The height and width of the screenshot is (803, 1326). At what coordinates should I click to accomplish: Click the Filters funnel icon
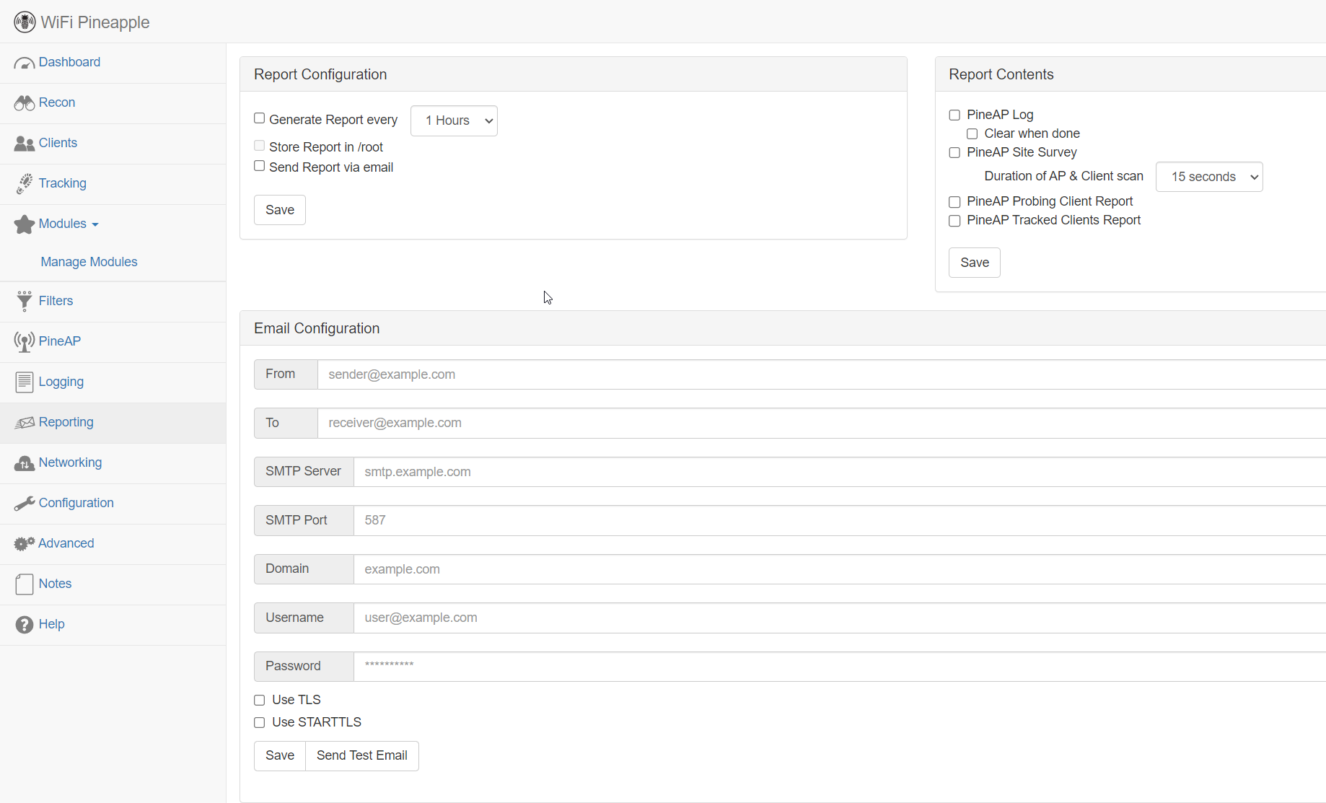[x=24, y=301]
